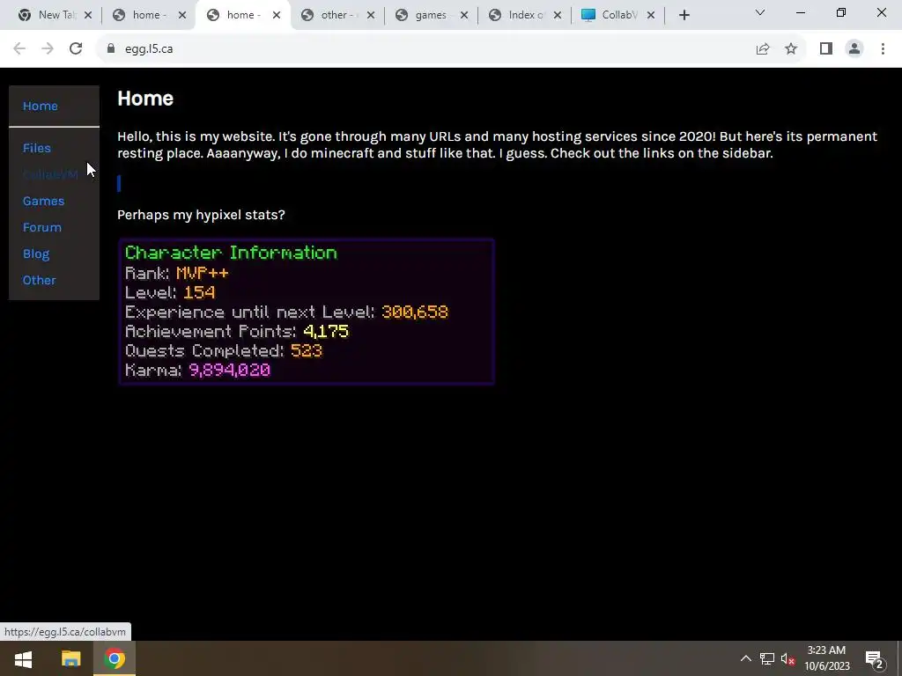The image size is (902, 676).
Task: Click the text 'Perhaps my hypixel stats?'
Action: [x=201, y=215]
